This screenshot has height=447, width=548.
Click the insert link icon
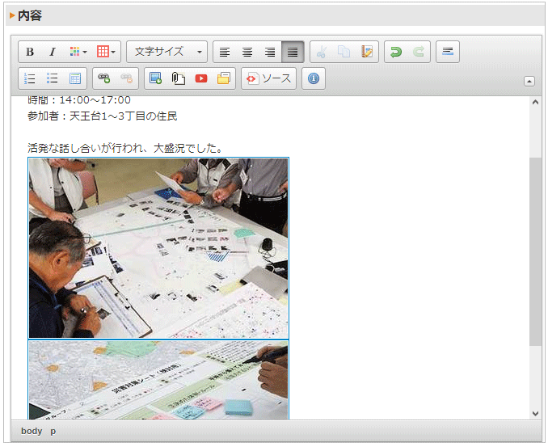coord(103,78)
